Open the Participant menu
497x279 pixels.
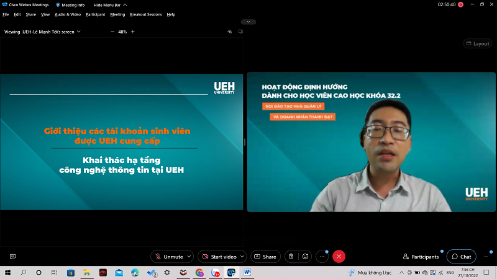pos(96,14)
